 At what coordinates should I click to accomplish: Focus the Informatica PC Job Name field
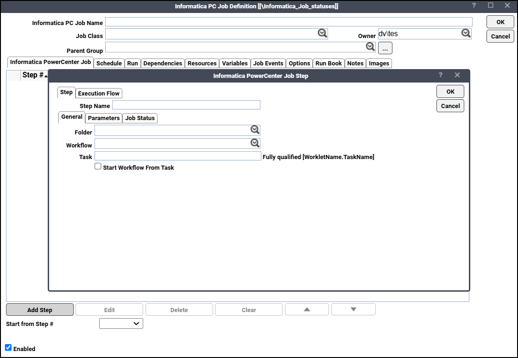(289, 22)
